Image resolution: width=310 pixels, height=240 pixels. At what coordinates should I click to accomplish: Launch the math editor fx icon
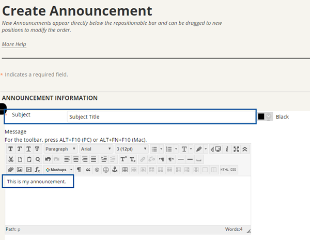[37, 170]
